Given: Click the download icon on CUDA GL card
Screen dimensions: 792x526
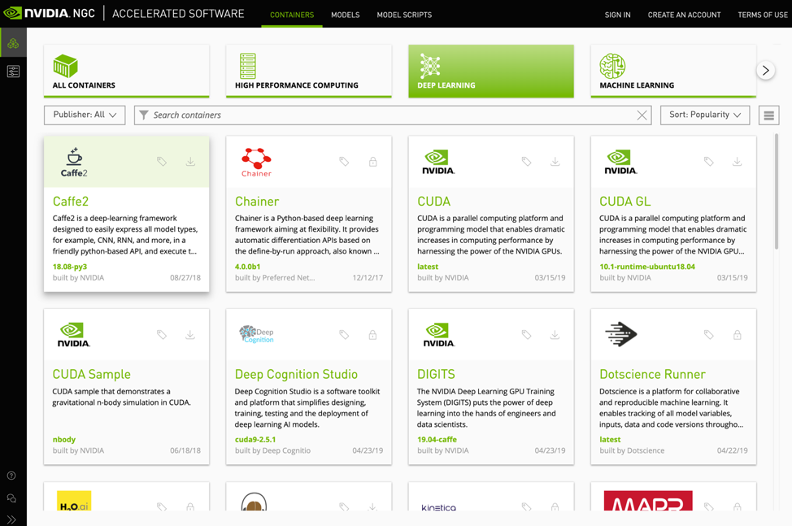Looking at the screenshot, I should click(738, 162).
